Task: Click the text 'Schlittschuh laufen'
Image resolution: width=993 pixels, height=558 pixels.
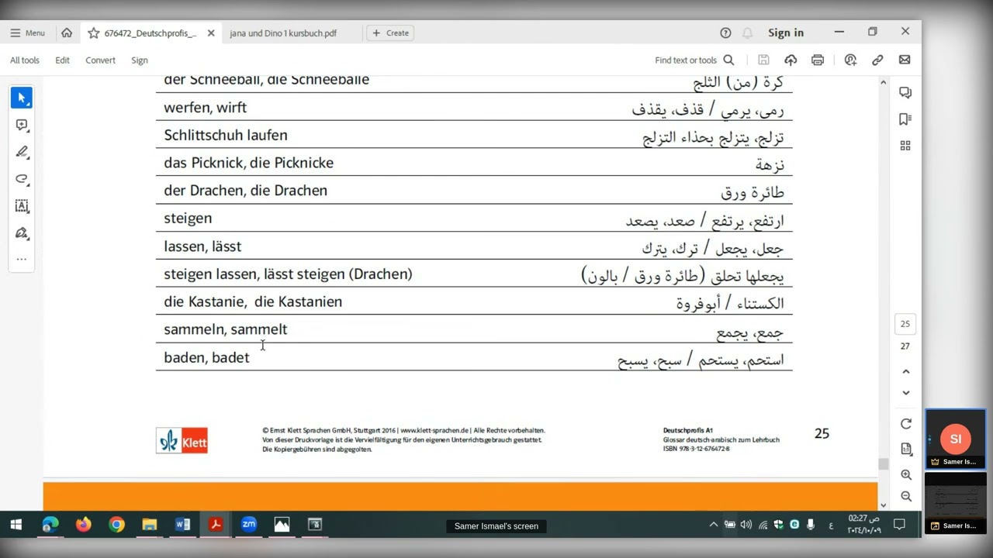Action: [226, 136]
